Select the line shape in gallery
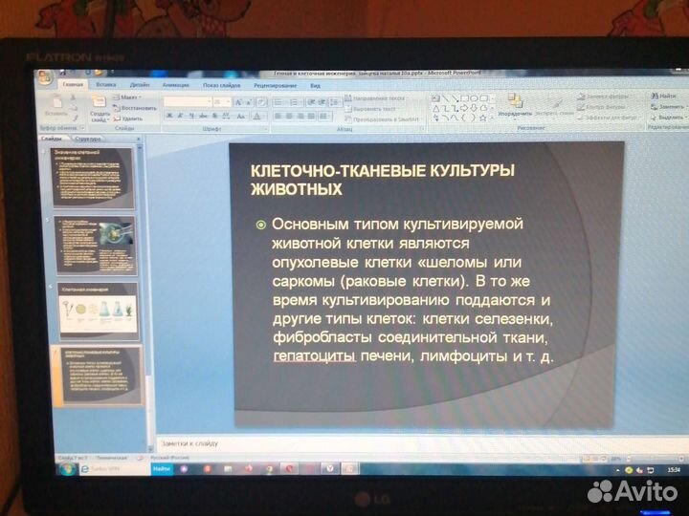This screenshot has width=689, height=516. (x=446, y=98)
